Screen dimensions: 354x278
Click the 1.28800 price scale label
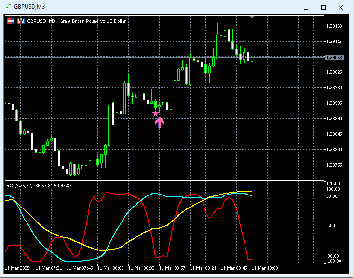click(334, 150)
